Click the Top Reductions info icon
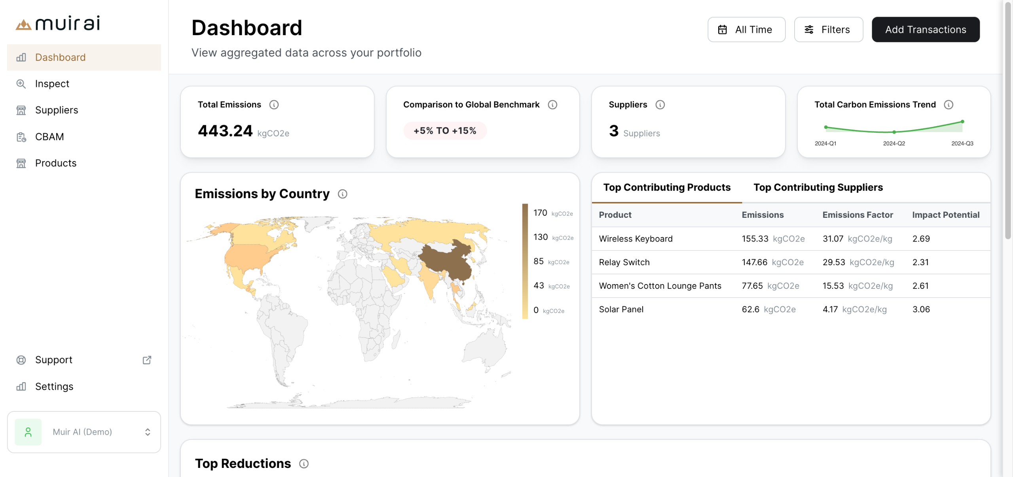 pyautogui.click(x=304, y=464)
